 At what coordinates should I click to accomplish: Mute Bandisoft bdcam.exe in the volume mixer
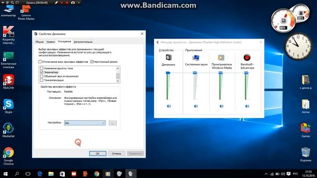click(x=247, y=106)
